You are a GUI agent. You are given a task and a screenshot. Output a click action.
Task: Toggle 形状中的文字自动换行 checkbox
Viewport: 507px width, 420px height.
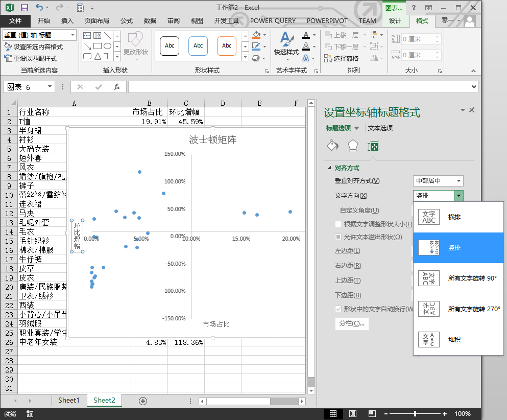(x=338, y=309)
